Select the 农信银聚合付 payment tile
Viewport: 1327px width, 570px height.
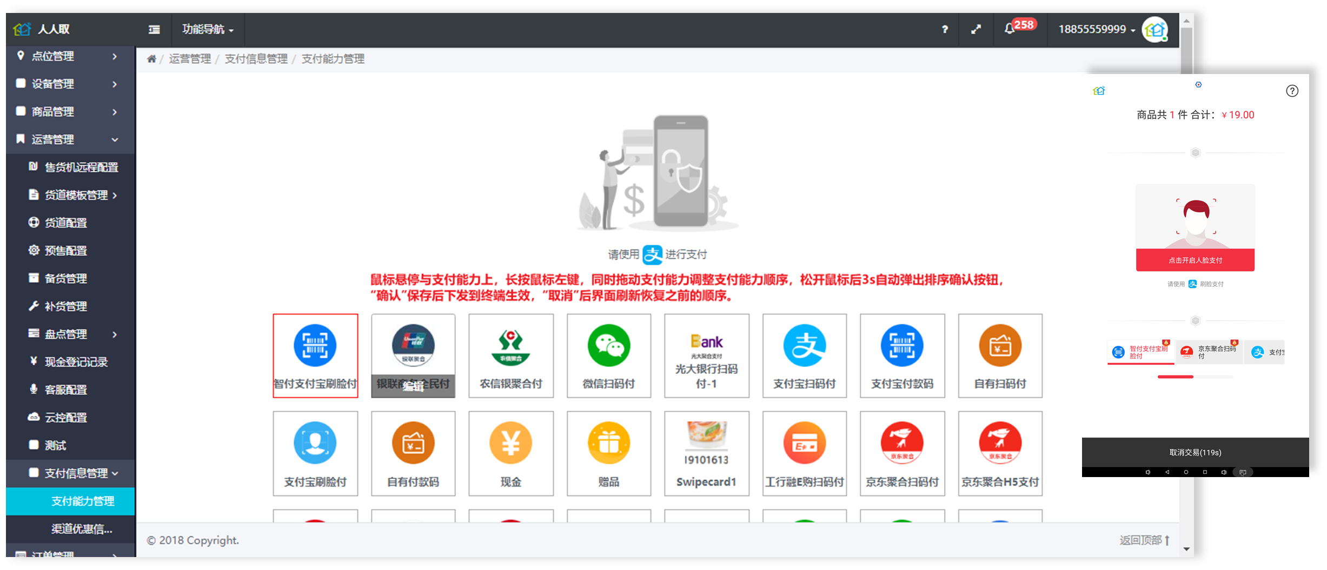pyautogui.click(x=511, y=356)
